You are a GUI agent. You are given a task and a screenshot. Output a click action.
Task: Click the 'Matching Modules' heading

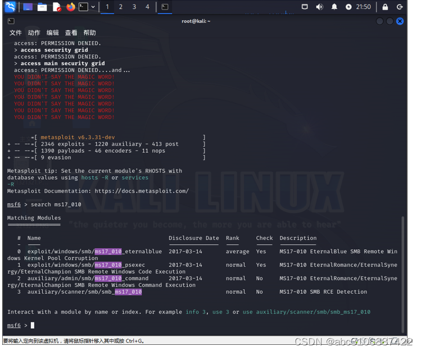[x=34, y=218]
